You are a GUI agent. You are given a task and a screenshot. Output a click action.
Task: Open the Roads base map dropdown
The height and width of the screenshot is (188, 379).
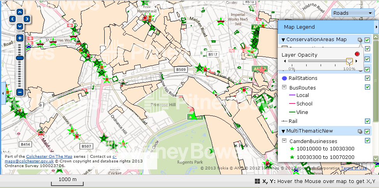[x=353, y=13]
